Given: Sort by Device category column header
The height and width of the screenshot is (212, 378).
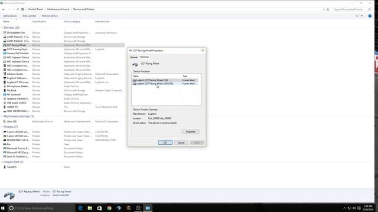Looking at the screenshot, I should (x=72, y=22).
